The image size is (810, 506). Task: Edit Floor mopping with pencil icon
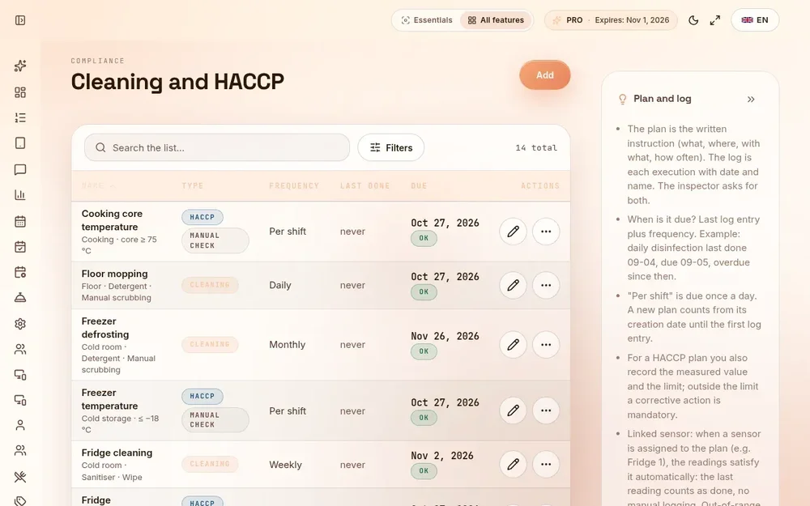(513, 285)
